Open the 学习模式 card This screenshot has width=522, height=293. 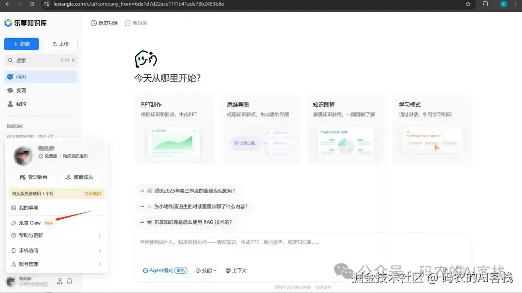tap(432, 129)
